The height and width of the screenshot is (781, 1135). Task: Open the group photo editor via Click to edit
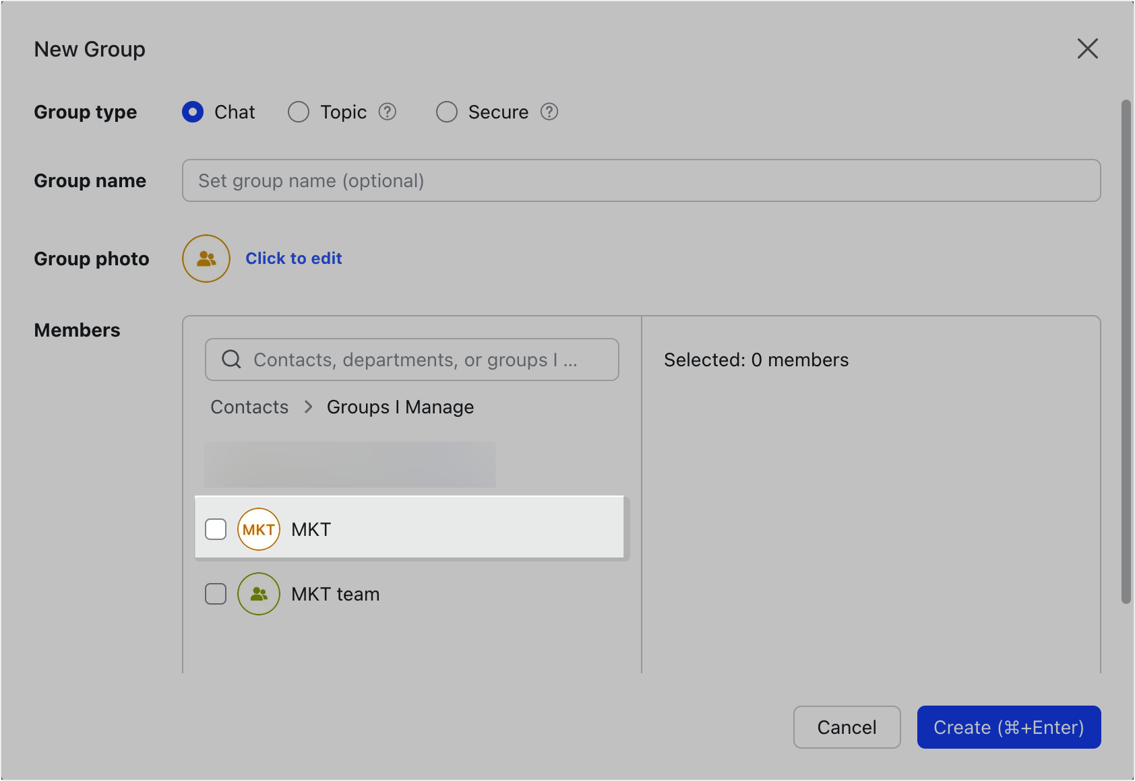point(293,258)
